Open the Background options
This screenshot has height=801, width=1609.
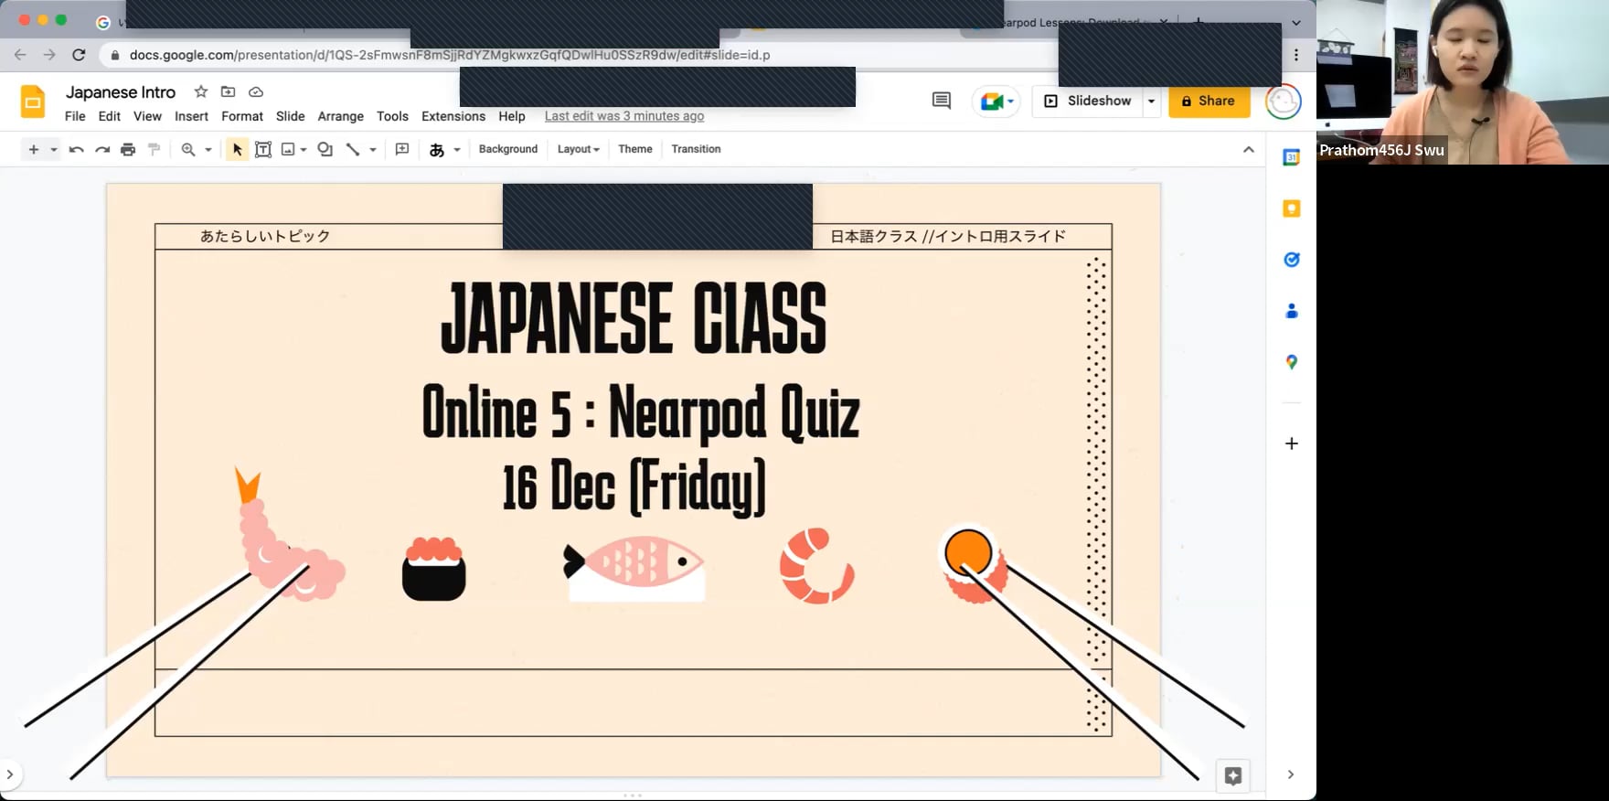coord(508,149)
